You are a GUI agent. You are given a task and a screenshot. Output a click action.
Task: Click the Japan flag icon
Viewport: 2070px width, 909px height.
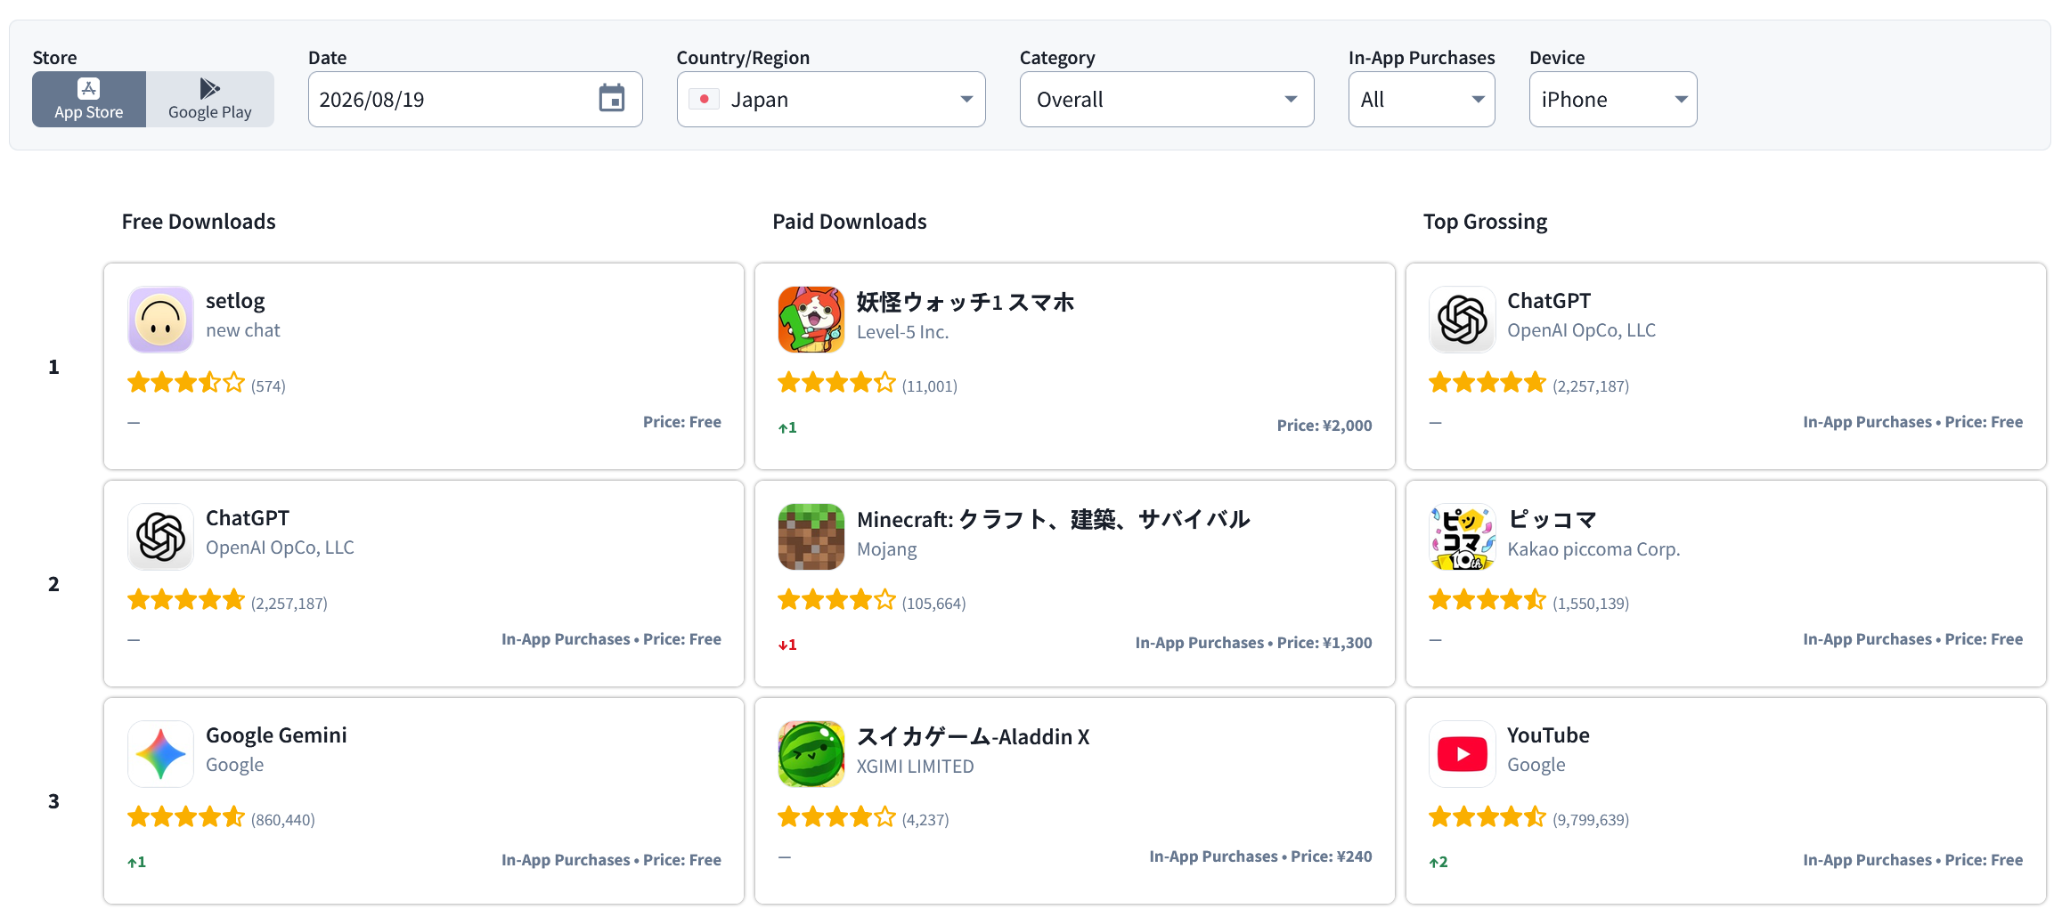(704, 99)
